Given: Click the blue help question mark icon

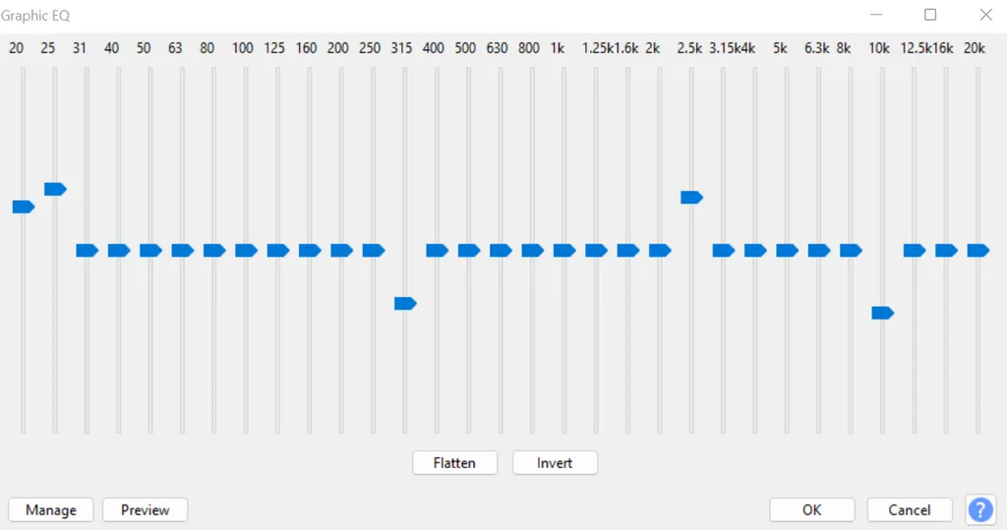Looking at the screenshot, I should pos(980,509).
